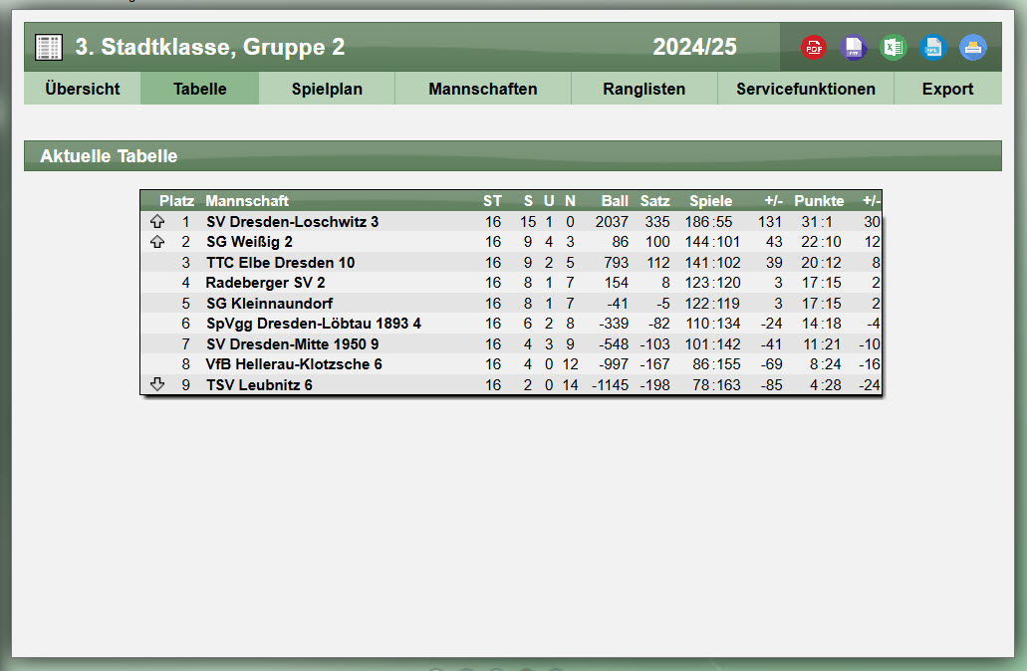Viewport: 1027px width, 671px height.
Task: Go to the Ranglisten tab
Action: point(643,89)
